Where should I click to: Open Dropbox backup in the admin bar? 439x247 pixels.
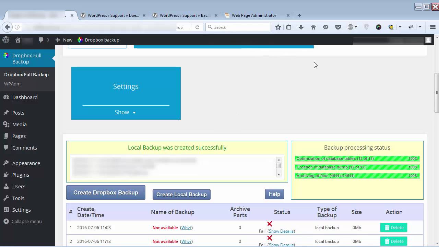click(x=98, y=40)
